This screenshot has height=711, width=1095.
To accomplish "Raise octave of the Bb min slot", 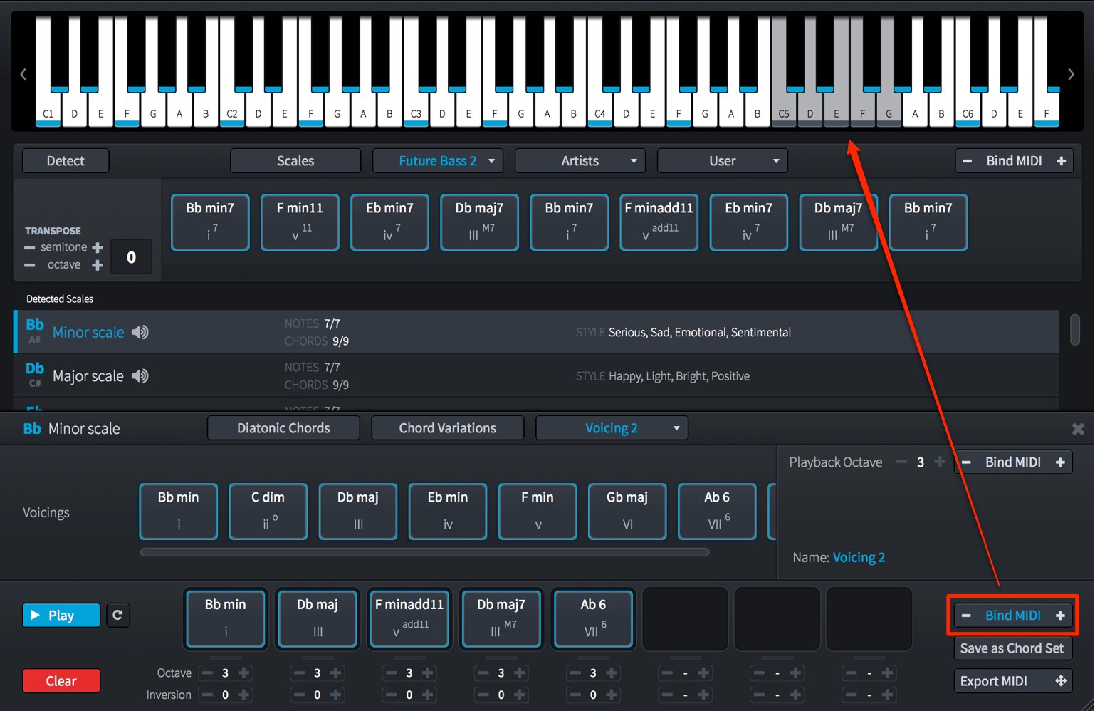I will tap(244, 673).
